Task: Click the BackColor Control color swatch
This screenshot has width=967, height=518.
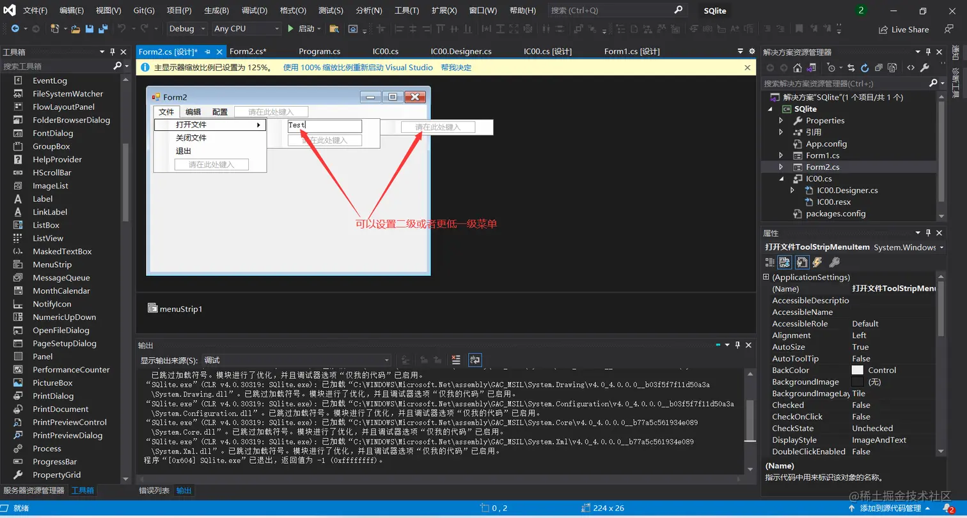Action: pyautogui.click(x=858, y=370)
